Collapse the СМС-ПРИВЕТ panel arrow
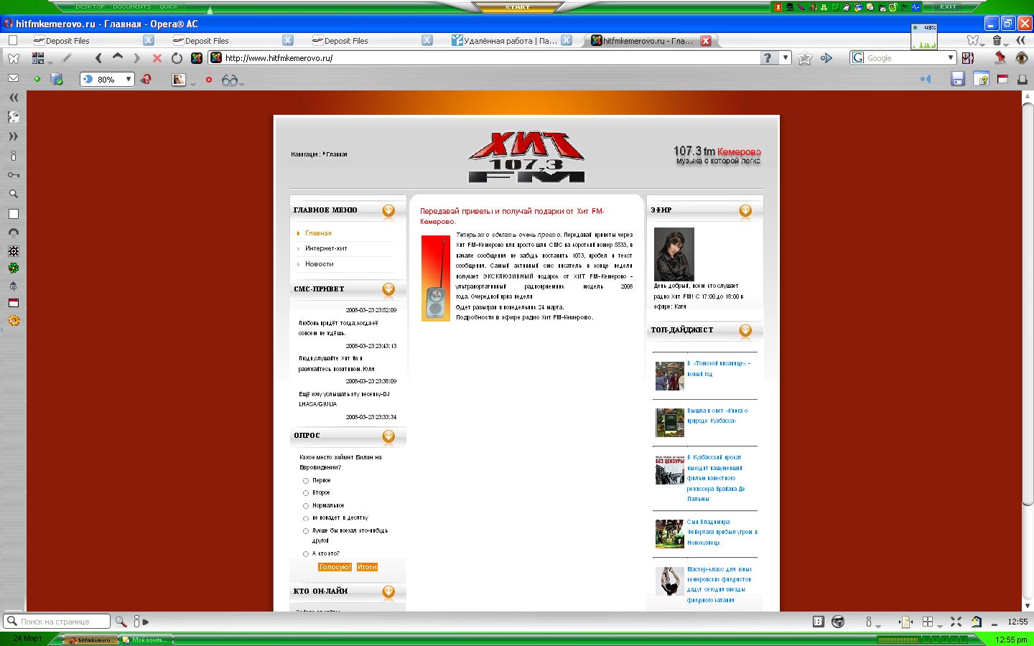This screenshot has height=646, width=1034. point(388,289)
